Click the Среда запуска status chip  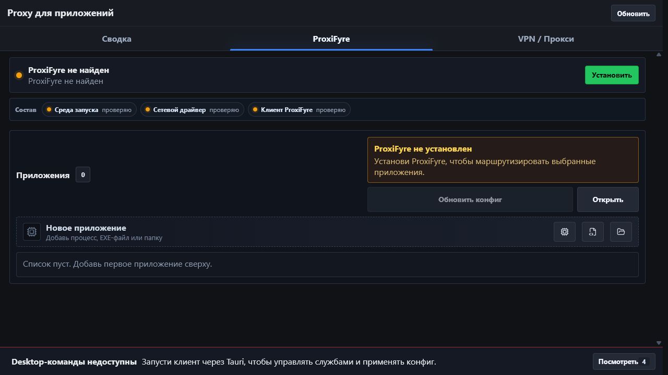coord(89,109)
